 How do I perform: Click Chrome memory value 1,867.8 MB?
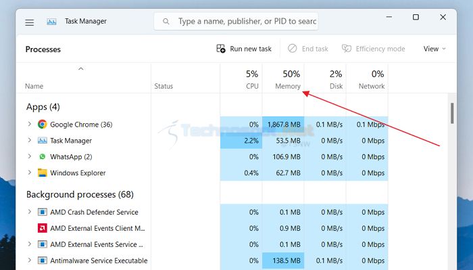(284, 125)
